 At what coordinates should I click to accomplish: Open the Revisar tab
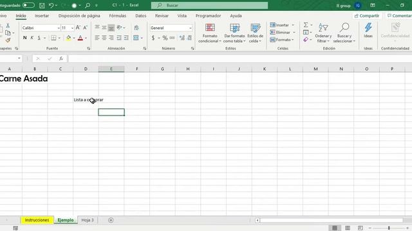[162, 15]
